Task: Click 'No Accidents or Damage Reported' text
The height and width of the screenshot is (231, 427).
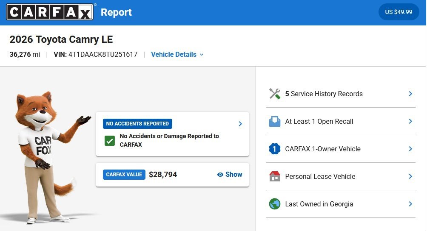Action: tap(169, 140)
